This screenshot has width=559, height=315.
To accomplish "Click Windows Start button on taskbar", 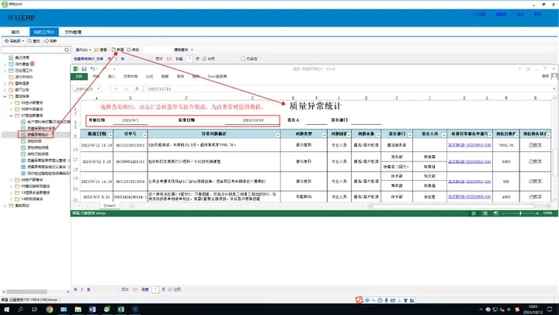I will [6, 309].
